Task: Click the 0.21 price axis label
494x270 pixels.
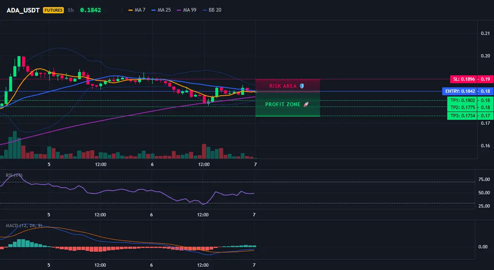Action: [485, 33]
